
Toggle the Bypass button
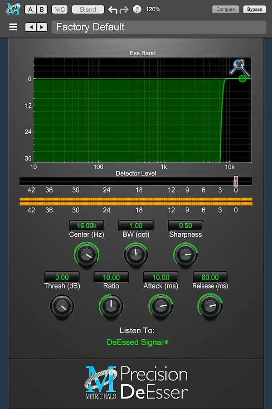click(254, 10)
